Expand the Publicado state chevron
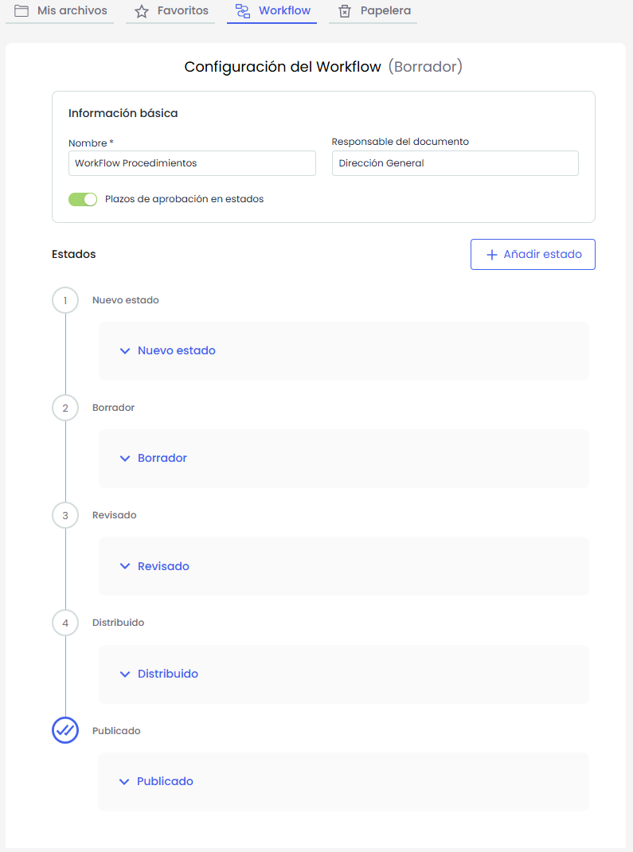This screenshot has height=852, width=633. tap(124, 782)
